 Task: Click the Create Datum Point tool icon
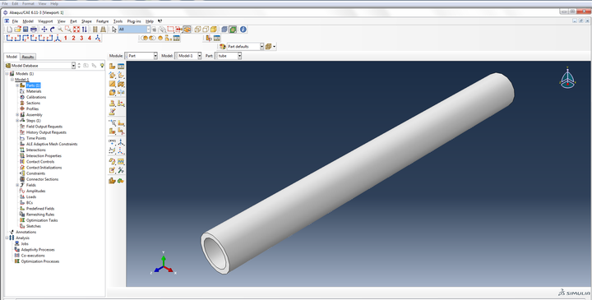(112, 142)
